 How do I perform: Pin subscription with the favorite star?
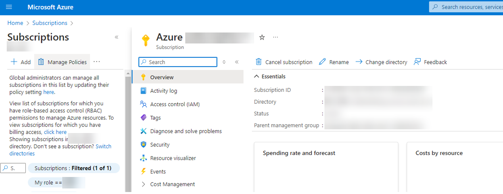click(262, 37)
